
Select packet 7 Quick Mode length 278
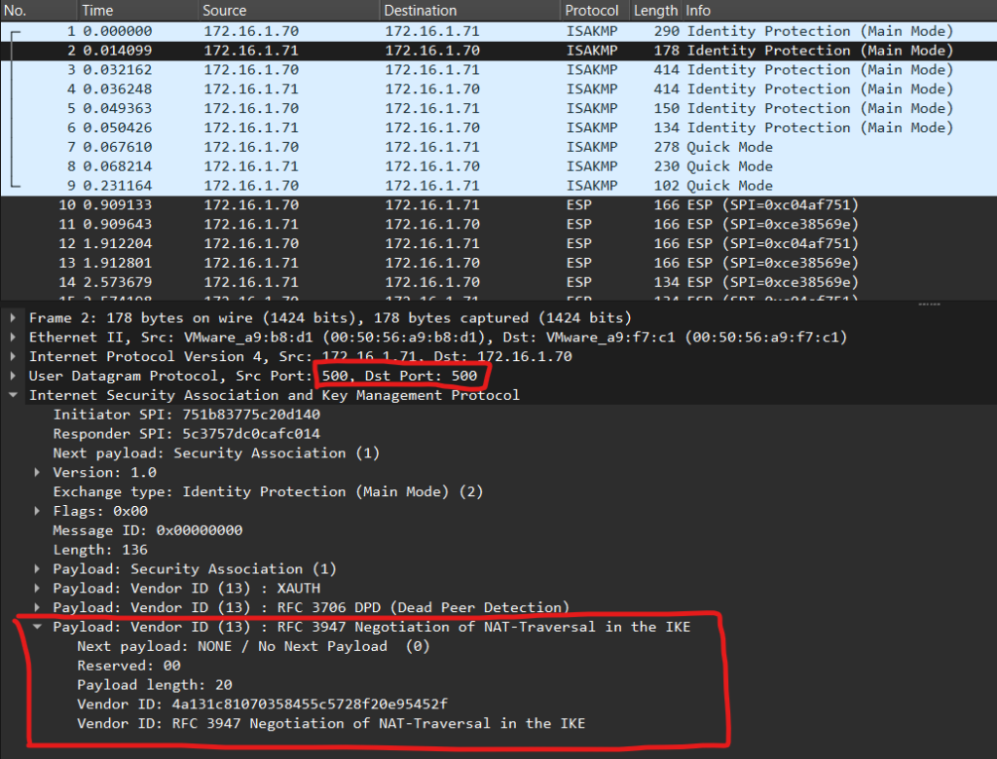(x=498, y=147)
